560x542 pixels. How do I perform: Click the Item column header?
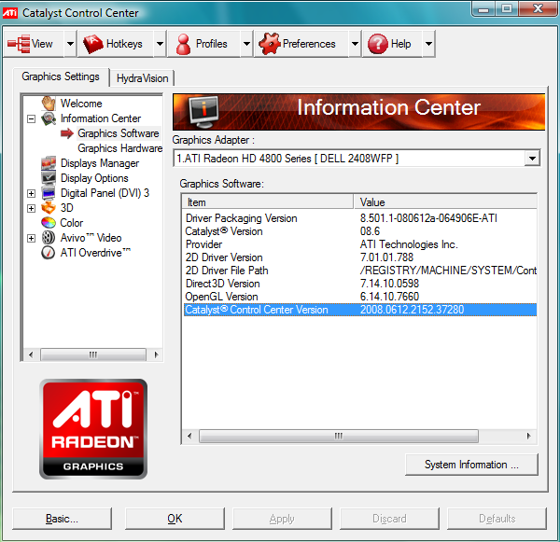point(268,202)
